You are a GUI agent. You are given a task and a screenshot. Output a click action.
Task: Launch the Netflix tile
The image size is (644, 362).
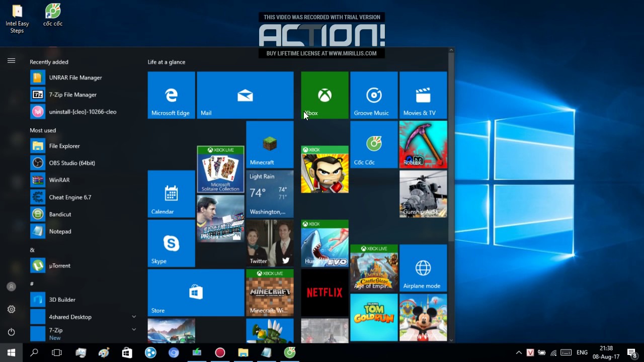pos(325,292)
